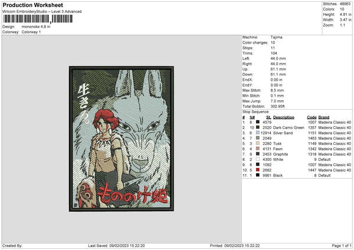Click the 'Brand' column header

(324, 117)
